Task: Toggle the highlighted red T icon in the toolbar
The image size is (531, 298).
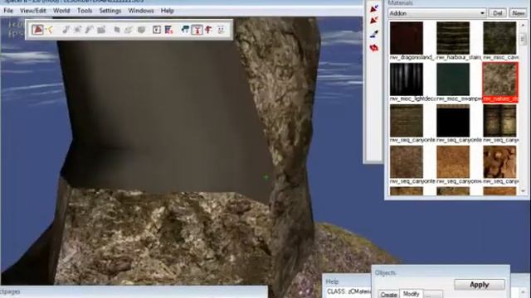Action: pyautogui.click(x=197, y=30)
